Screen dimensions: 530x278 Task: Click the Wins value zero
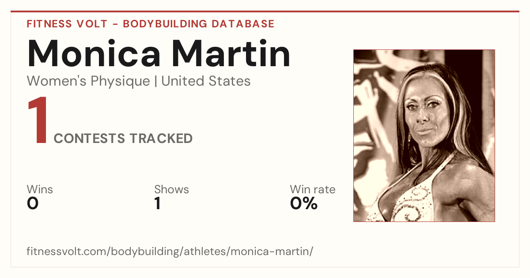(33, 203)
